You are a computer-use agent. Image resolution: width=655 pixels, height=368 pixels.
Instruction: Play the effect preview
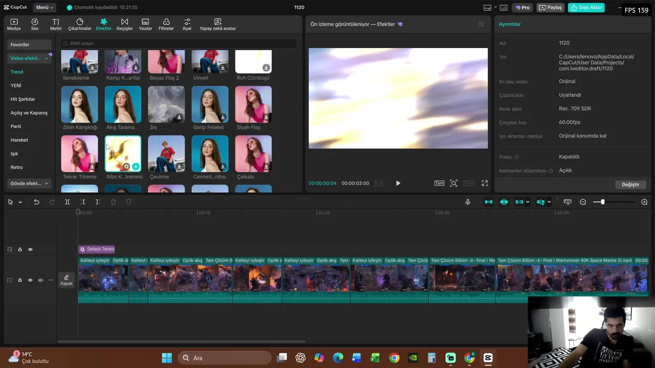point(398,183)
